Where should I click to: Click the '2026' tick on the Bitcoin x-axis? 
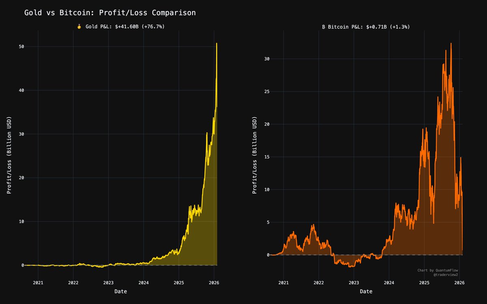point(459,282)
